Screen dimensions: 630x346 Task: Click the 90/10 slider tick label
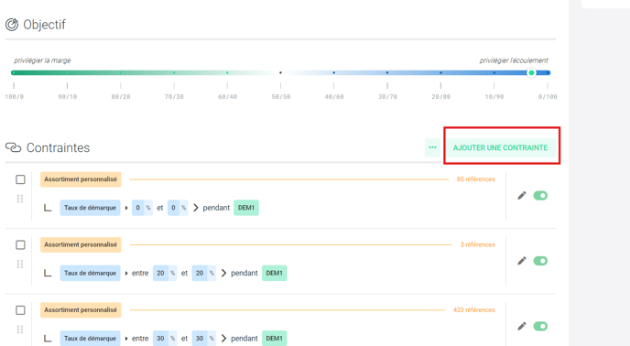tap(68, 97)
